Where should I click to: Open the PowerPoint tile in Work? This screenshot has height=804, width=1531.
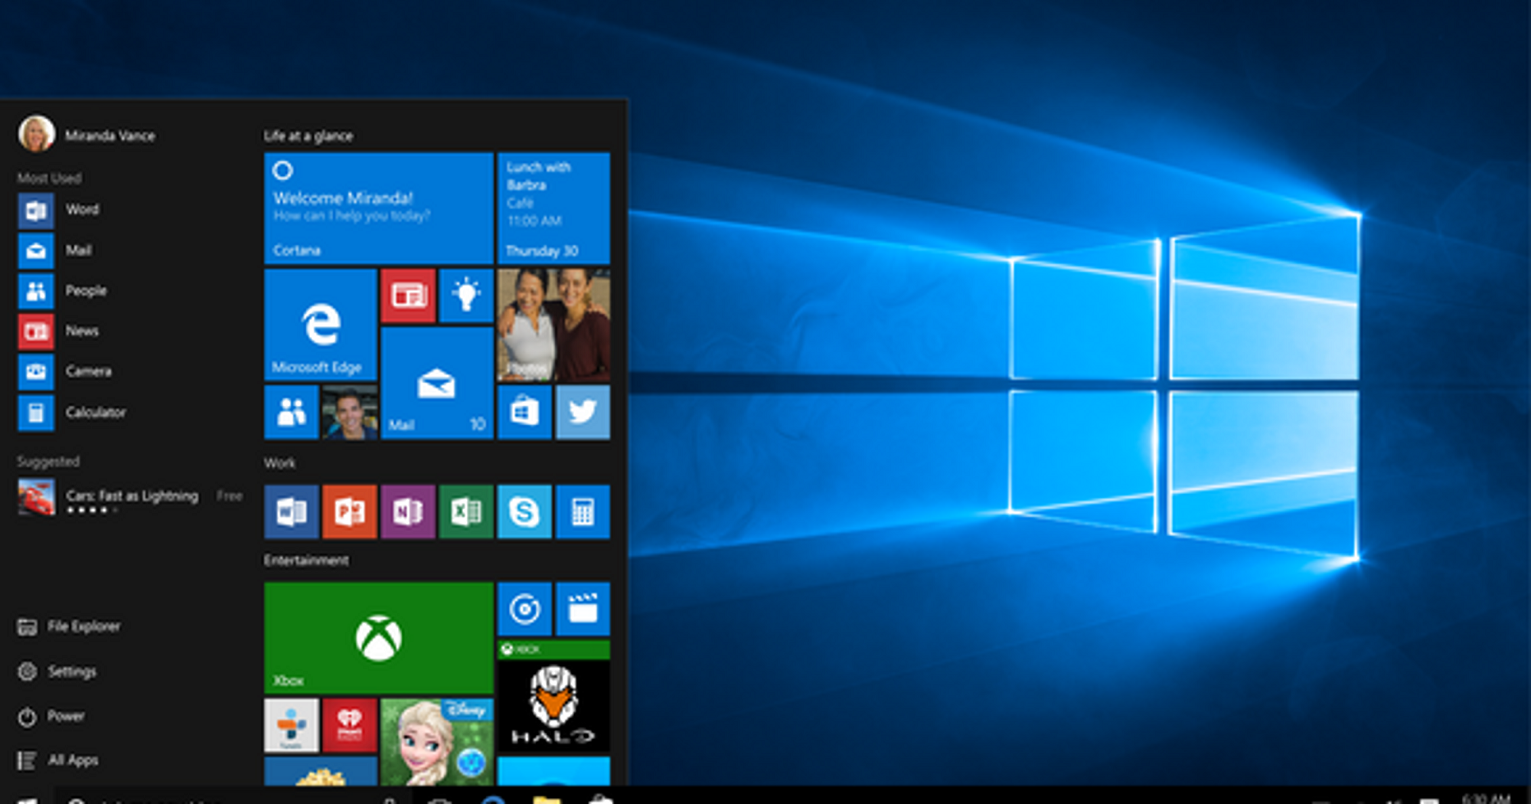coord(349,511)
